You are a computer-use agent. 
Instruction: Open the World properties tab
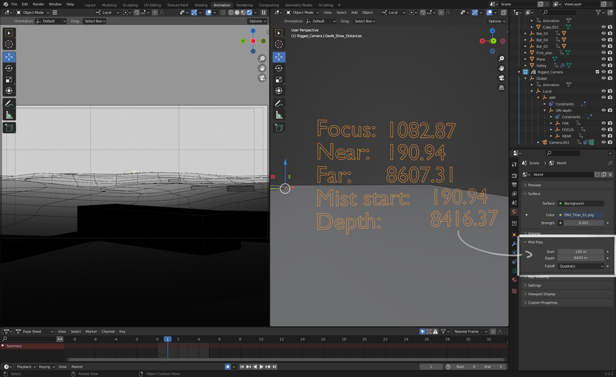tap(514, 212)
